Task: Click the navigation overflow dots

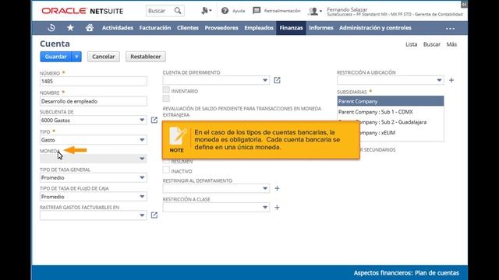Action: [450, 28]
